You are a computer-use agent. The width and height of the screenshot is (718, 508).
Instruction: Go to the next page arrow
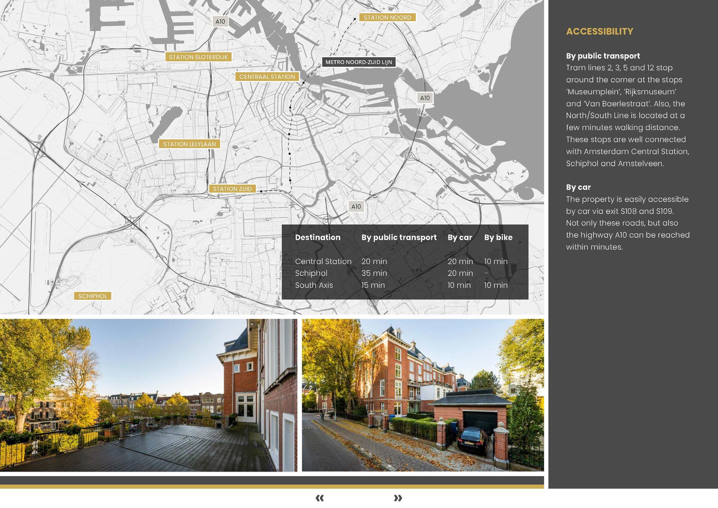(x=398, y=498)
